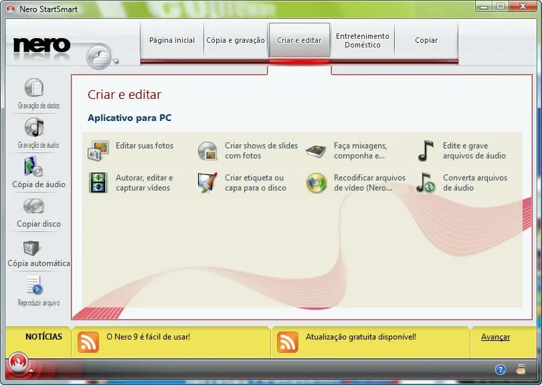
Task: Click the 'Editar suas fotos' text link
Action: 145,146
